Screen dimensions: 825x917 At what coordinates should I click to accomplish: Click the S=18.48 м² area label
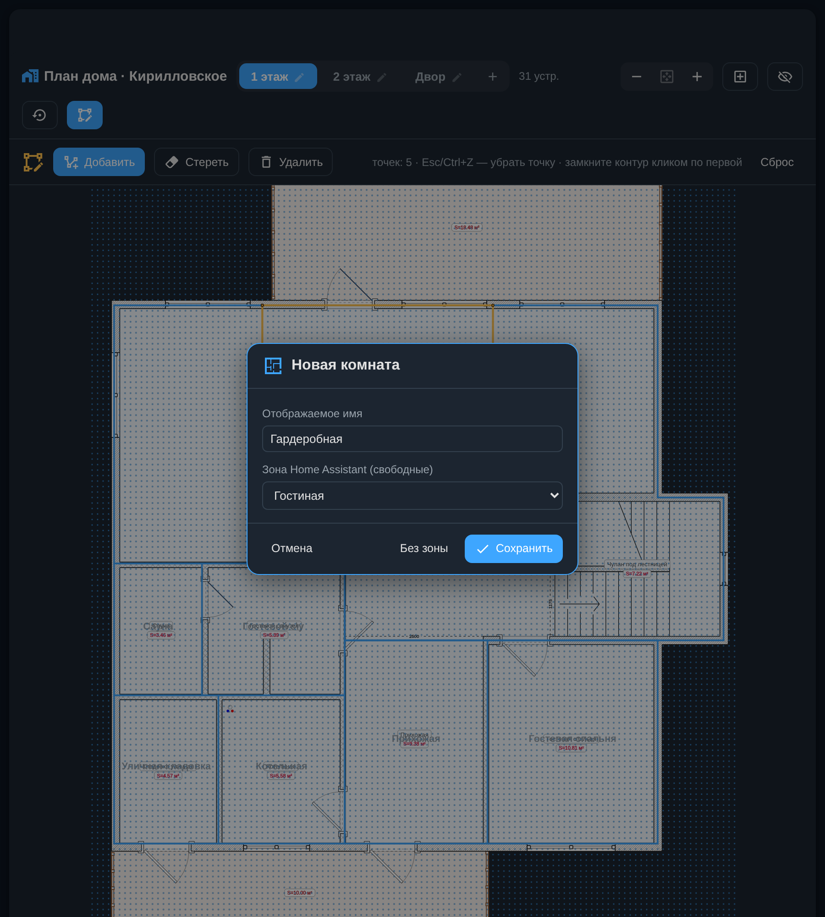pos(467,227)
